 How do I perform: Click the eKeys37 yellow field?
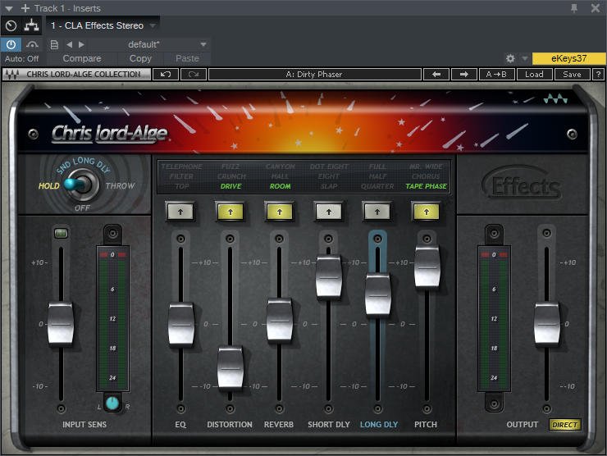coord(568,58)
